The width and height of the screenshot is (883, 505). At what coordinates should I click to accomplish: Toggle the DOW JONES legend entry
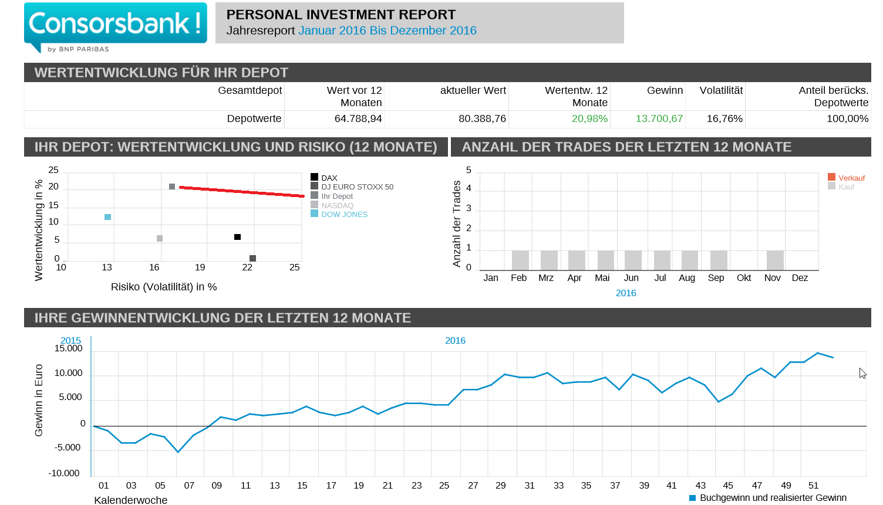click(344, 214)
